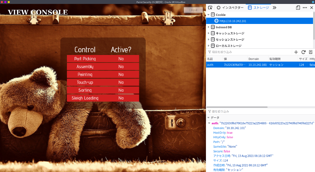Click the globe icon beside the host URL

coord(216,21)
